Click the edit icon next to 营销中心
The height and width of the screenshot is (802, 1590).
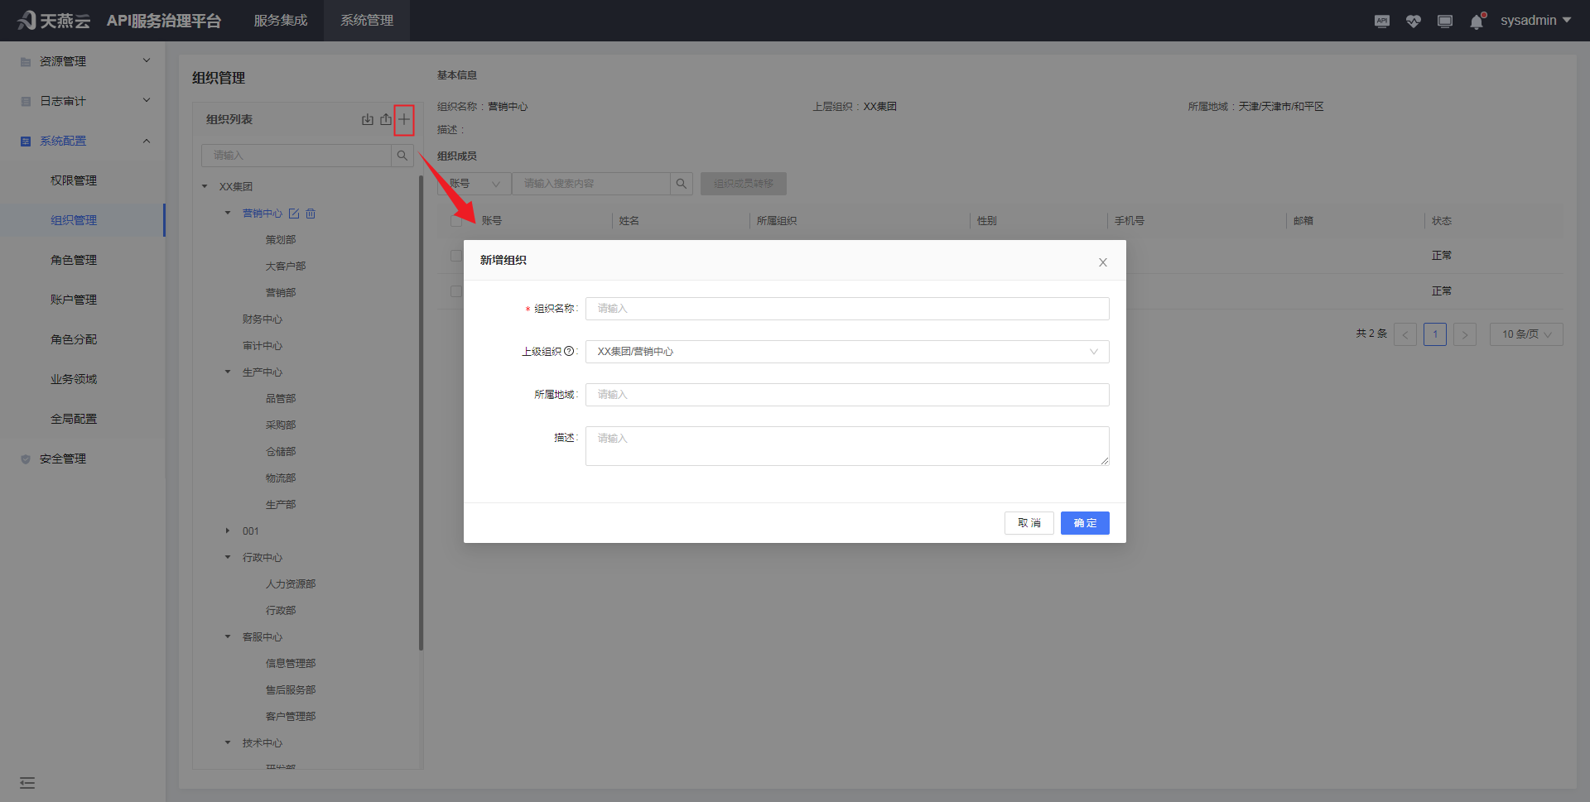click(294, 214)
